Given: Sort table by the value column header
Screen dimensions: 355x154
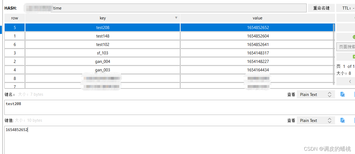Looking at the screenshot, I should pos(257,18).
